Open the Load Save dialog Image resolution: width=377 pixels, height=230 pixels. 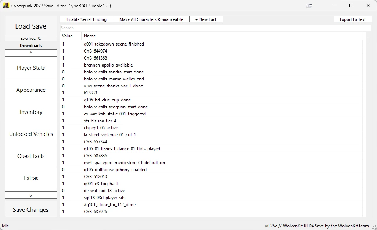30,26
